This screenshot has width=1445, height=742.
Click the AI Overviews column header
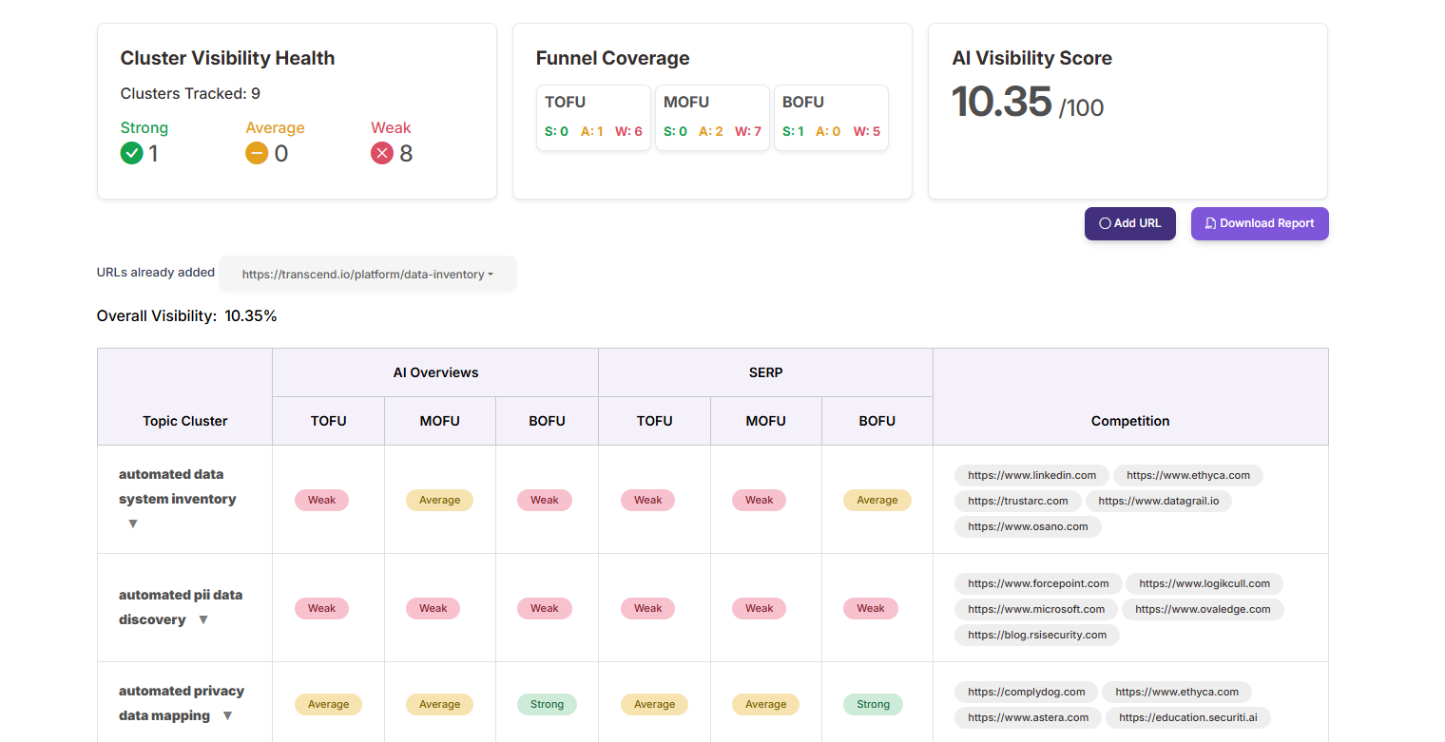coord(435,372)
